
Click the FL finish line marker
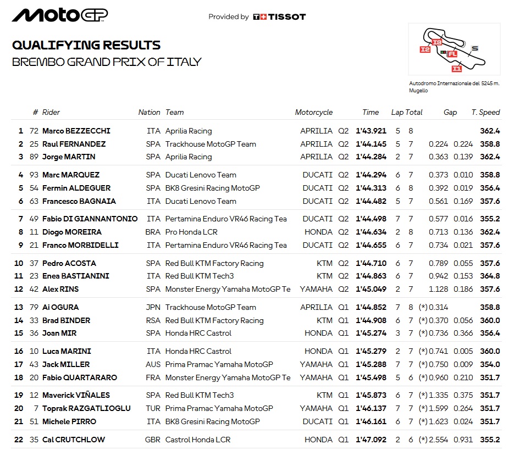pyautogui.click(x=452, y=54)
